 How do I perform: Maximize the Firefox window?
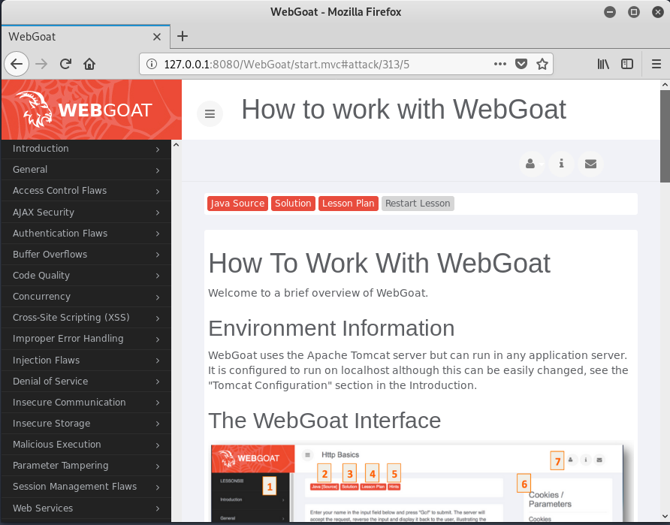[634, 12]
